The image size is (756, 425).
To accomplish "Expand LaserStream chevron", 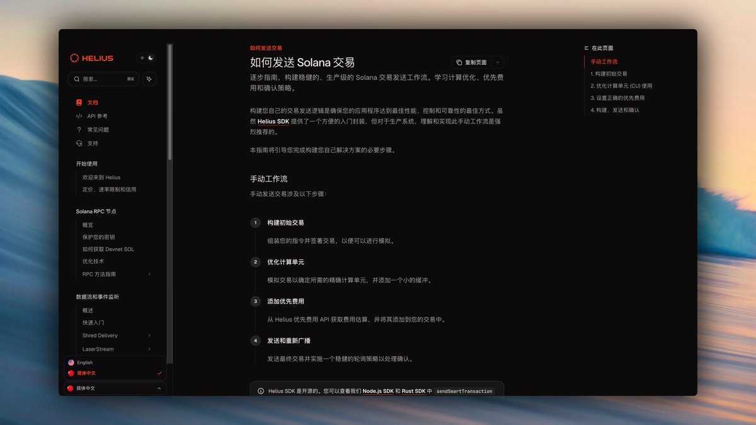I will point(149,349).
